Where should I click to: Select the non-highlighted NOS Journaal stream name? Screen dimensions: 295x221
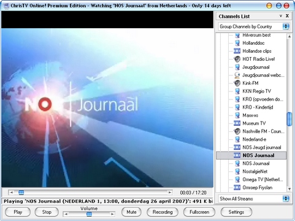tap(256, 163)
